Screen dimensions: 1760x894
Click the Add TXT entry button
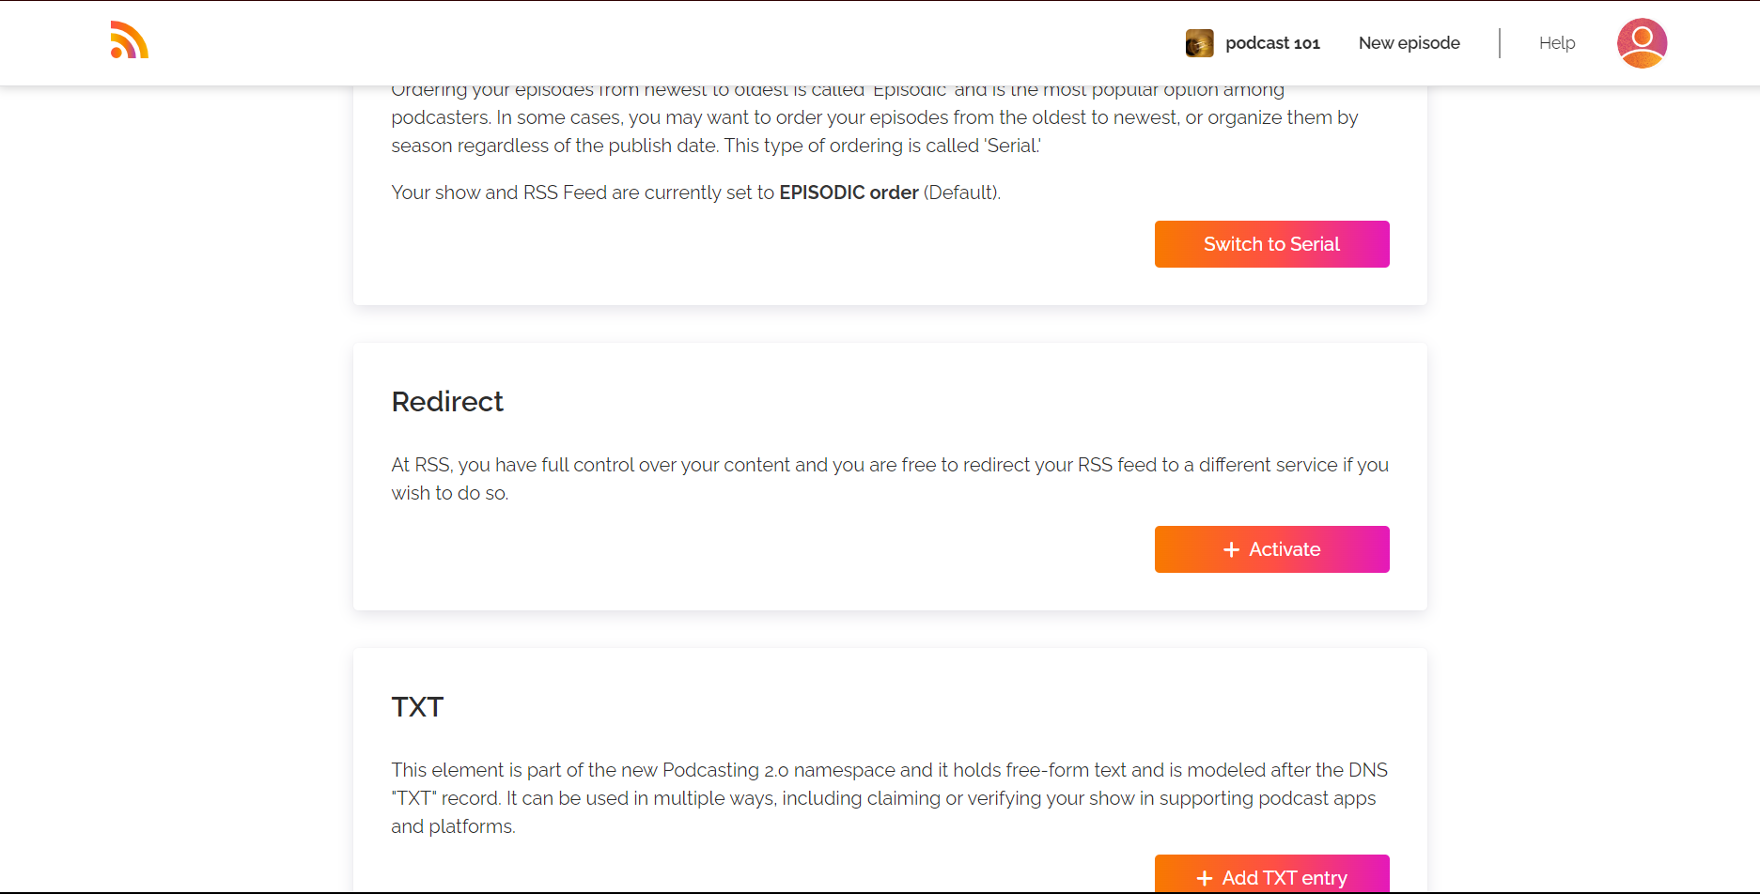click(1271, 874)
